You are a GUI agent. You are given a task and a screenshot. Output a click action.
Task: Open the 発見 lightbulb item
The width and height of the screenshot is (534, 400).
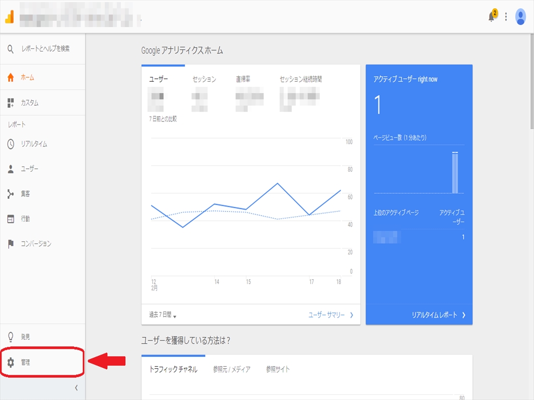point(25,337)
